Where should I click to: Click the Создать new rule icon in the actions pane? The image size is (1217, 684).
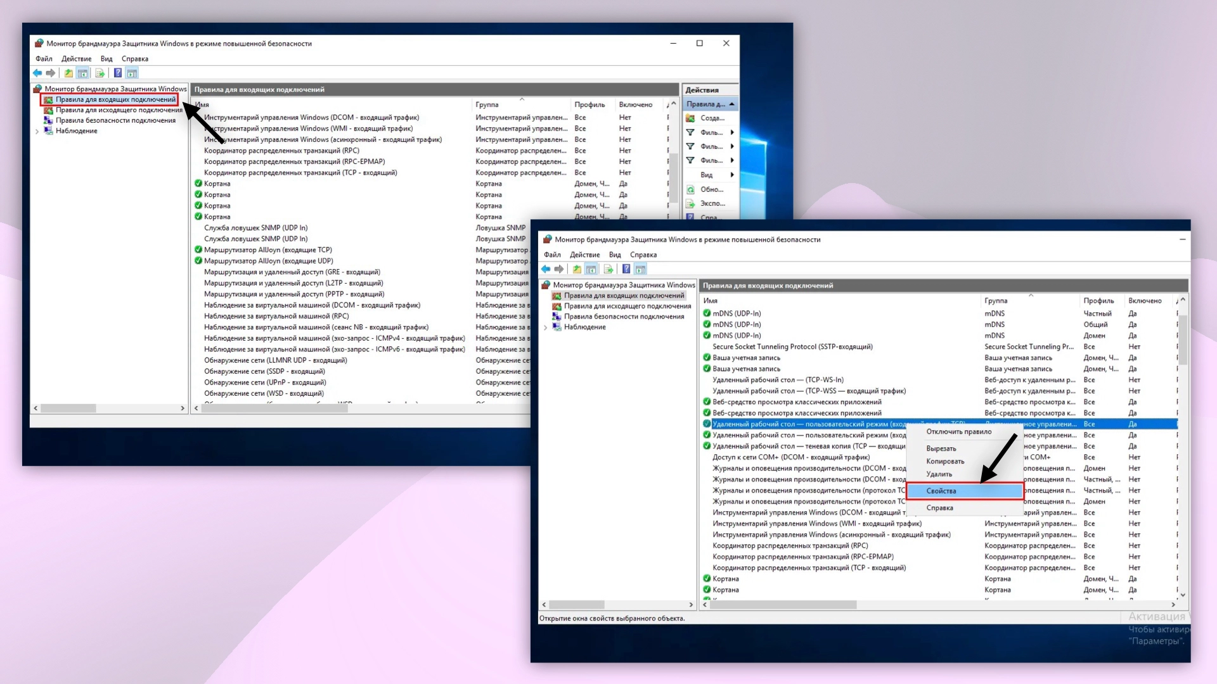pos(691,118)
